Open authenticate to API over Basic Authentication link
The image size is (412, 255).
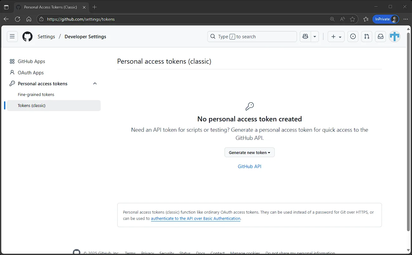(196, 219)
